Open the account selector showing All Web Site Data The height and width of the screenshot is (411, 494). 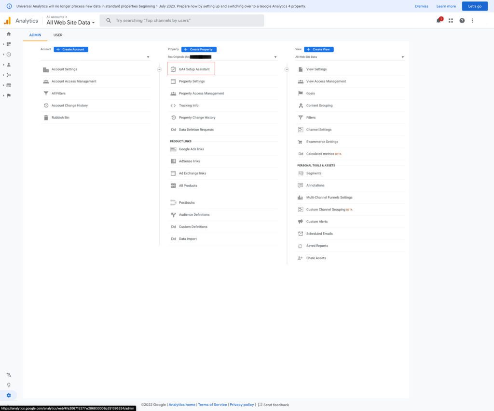point(70,22)
